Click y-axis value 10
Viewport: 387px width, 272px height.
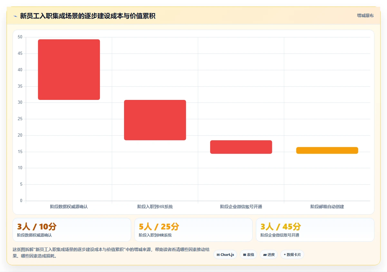[20, 168]
